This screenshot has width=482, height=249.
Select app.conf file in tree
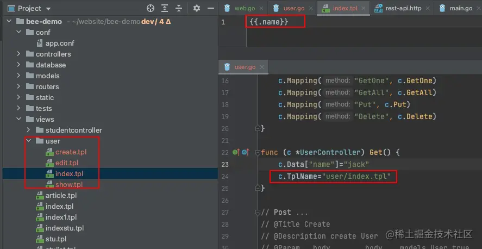coord(60,43)
